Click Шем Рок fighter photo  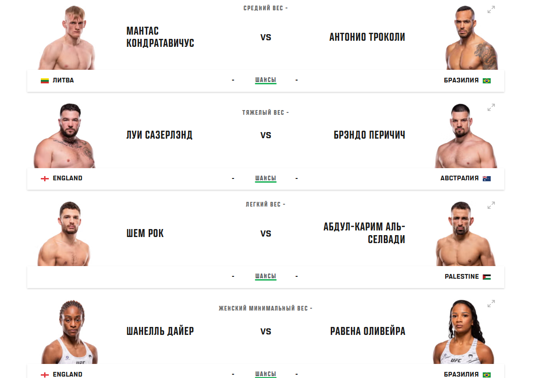[x=64, y=234]
